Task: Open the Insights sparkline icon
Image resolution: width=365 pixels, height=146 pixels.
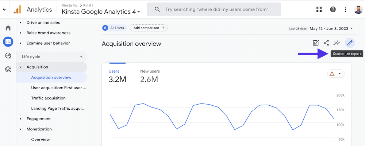Action: [x=337, y=43]
